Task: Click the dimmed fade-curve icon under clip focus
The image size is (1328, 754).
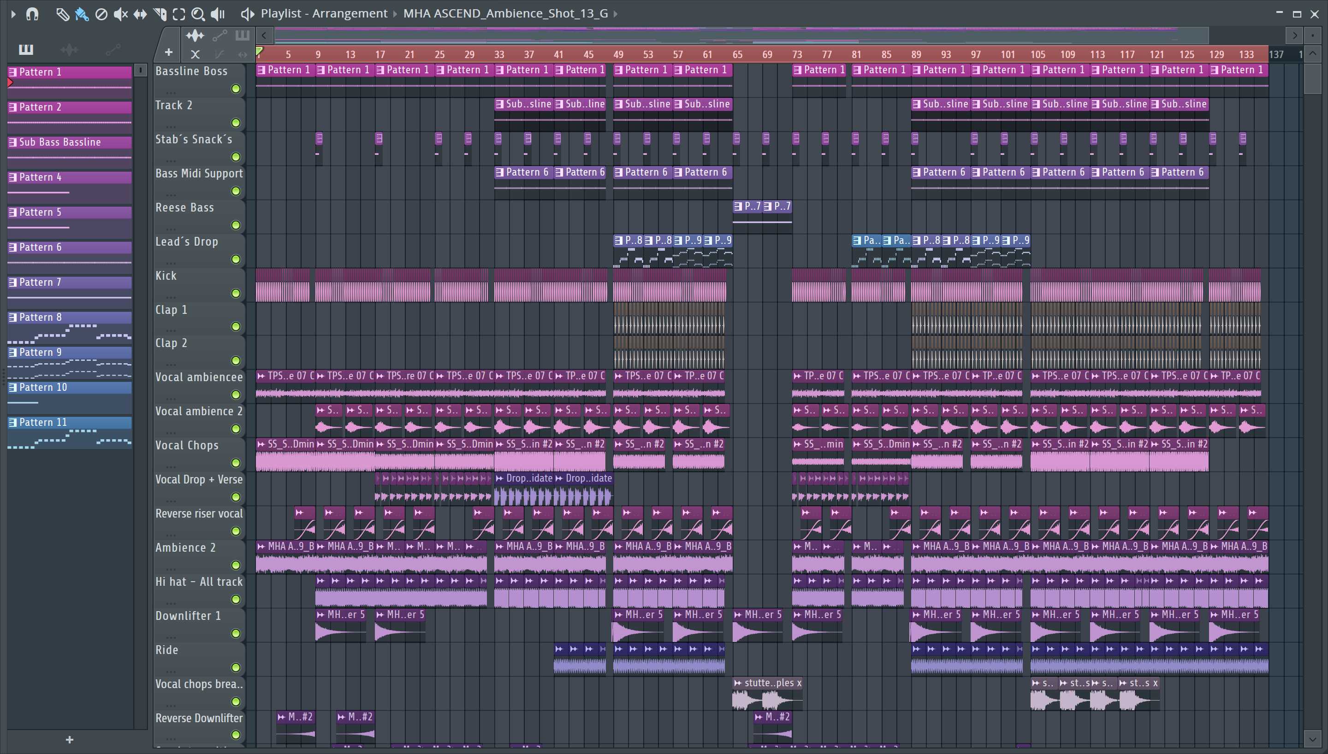Action: pyautogui.click(x=219, y=54)
